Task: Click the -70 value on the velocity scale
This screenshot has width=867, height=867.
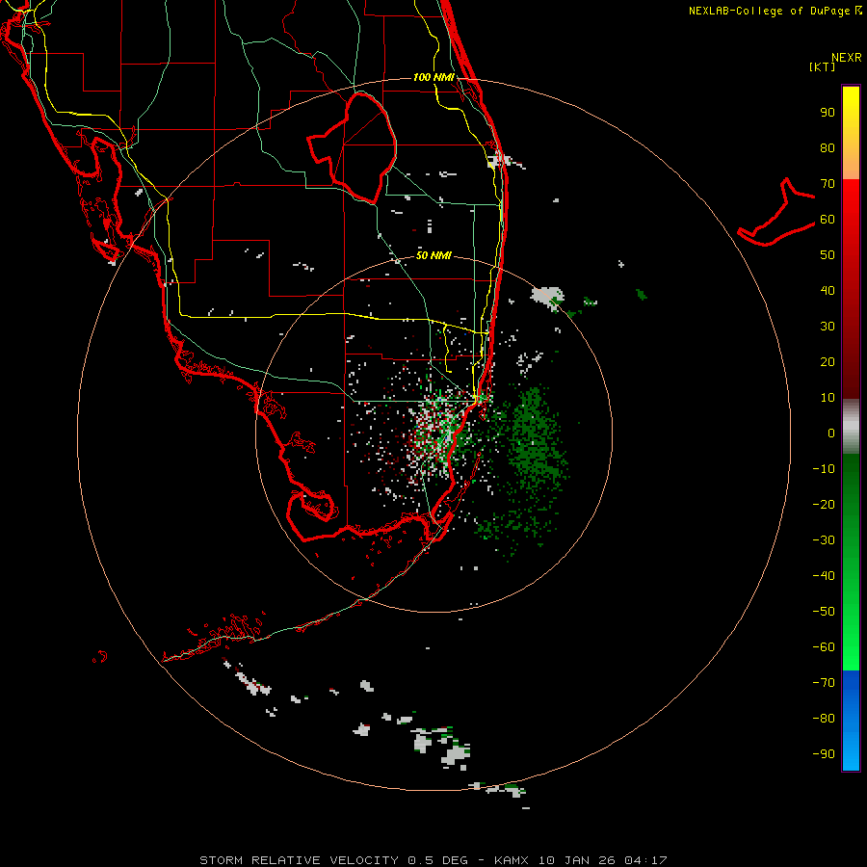Action: 824,683
